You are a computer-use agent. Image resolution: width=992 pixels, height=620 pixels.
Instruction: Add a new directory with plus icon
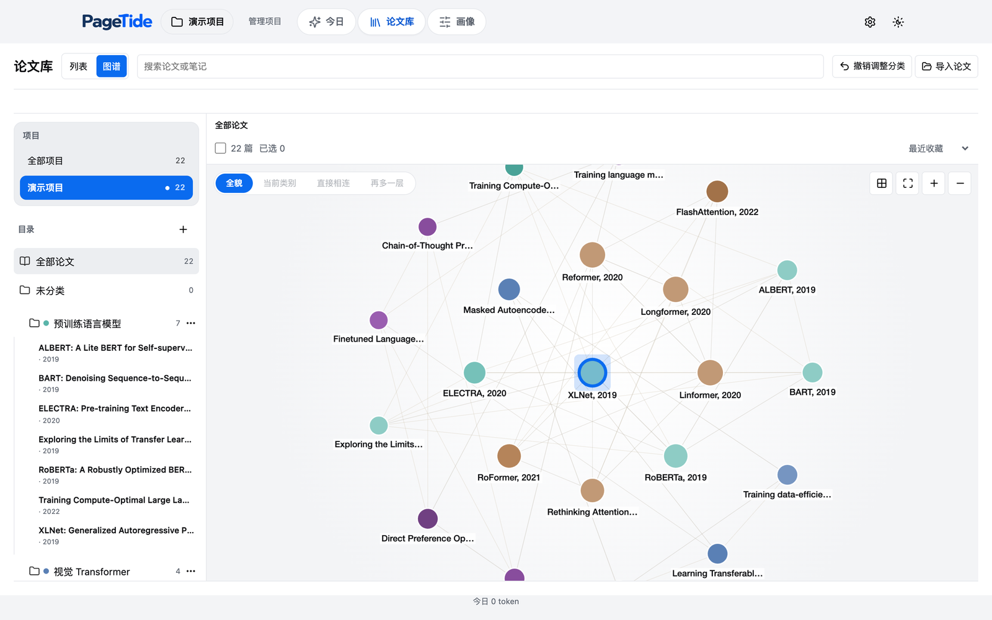[183, 229]
